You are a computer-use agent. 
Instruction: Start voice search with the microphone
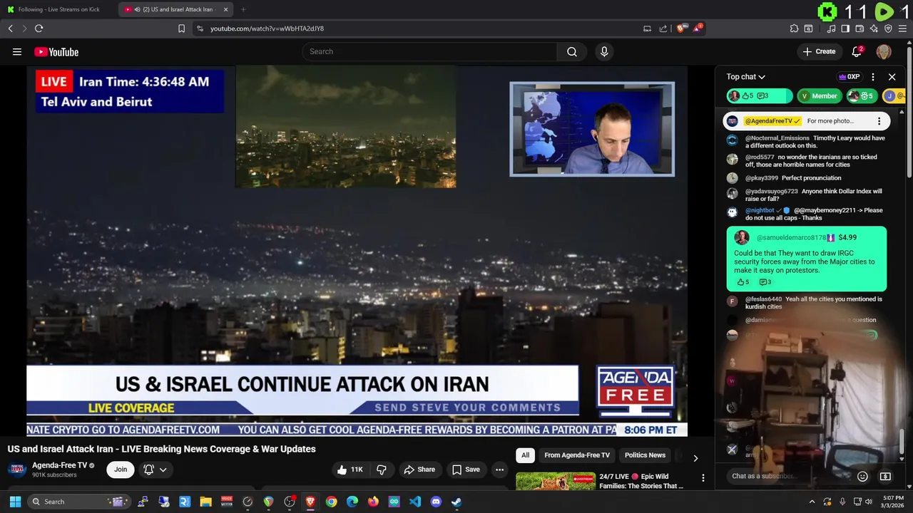(x=604, y=51)
